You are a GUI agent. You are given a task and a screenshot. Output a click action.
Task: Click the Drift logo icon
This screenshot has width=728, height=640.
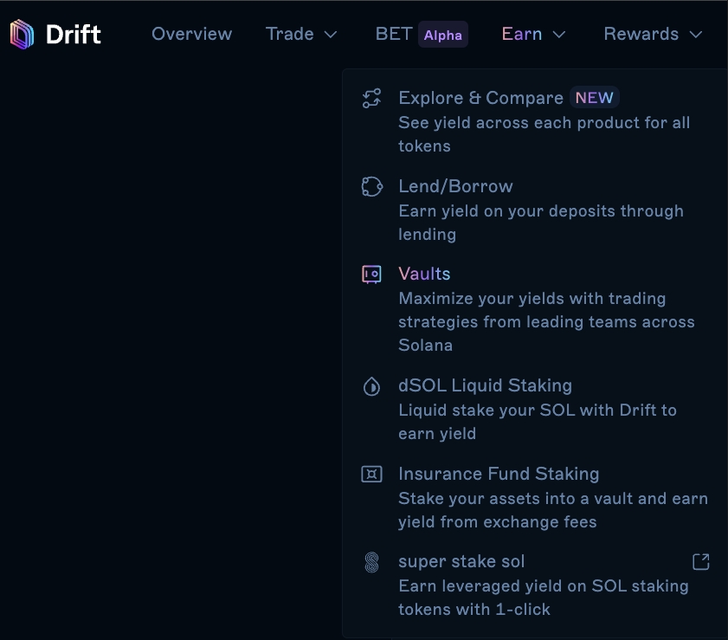click(x=23, y=35)
